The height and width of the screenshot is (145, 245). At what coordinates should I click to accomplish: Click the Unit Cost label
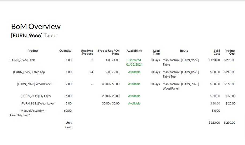pyautogui.click(x=68, y=125)
